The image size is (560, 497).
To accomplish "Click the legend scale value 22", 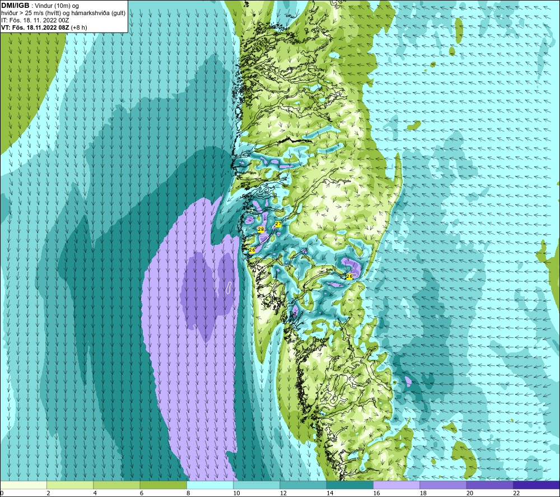I will coord(516,493).
